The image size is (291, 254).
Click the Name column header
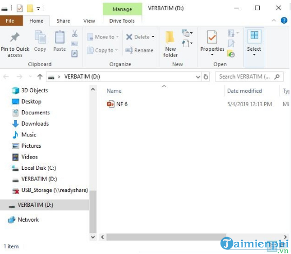point(114,91)
